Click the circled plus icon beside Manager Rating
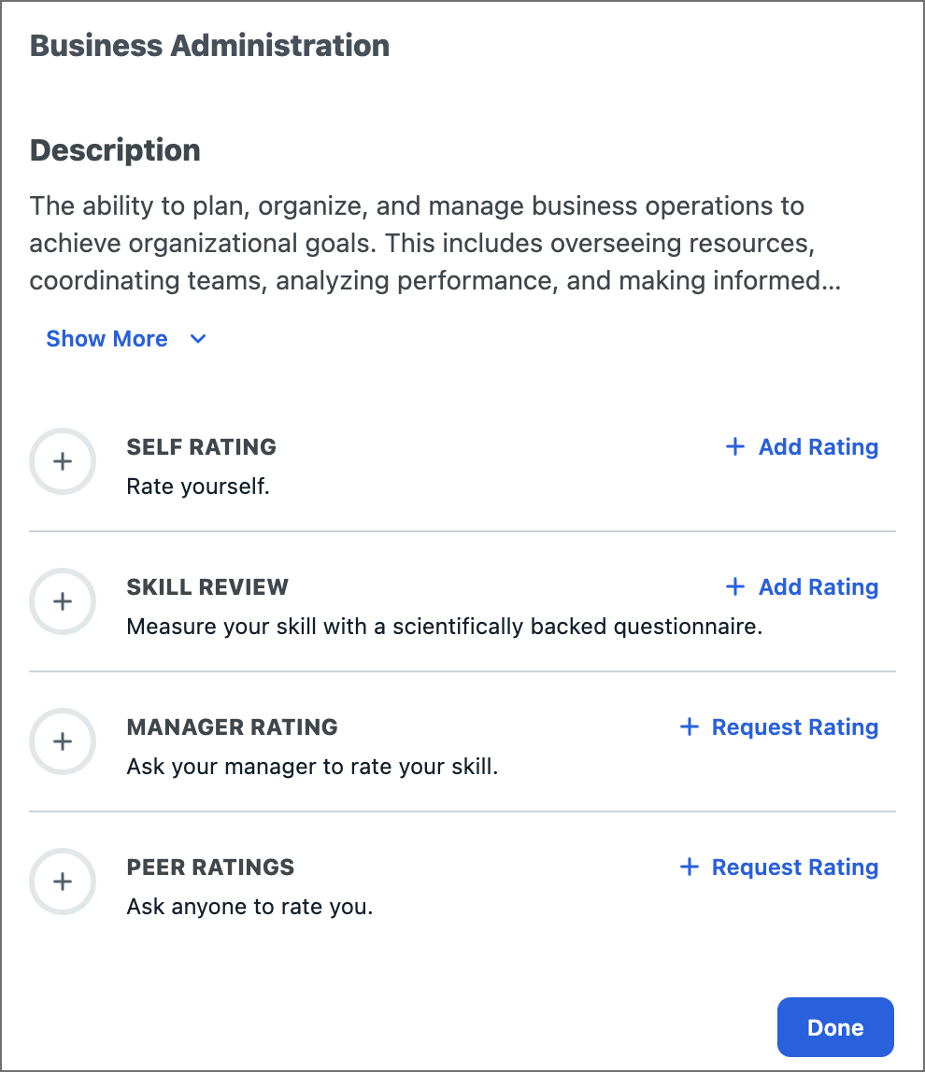Viewport: 925px width, 1072px height. pos(63,741)
